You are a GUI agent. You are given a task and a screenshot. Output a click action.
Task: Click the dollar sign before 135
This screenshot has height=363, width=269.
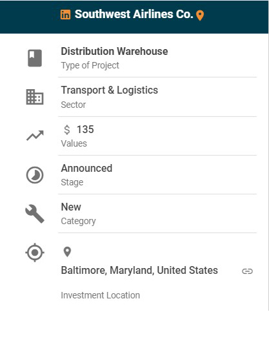coord(67,130)
